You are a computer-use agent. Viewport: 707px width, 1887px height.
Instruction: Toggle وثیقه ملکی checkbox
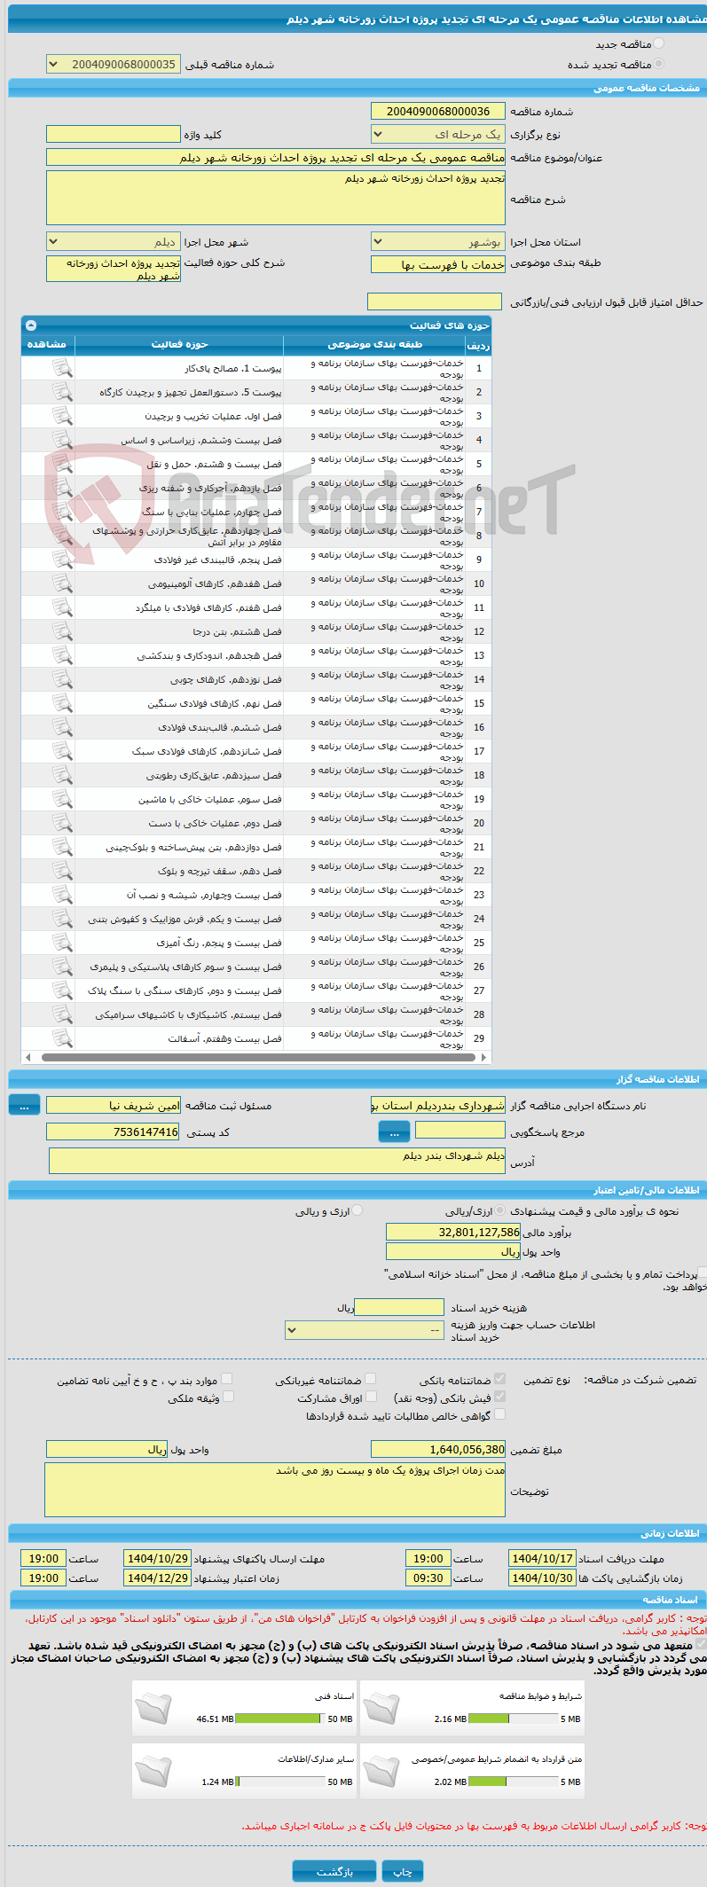228,1397
